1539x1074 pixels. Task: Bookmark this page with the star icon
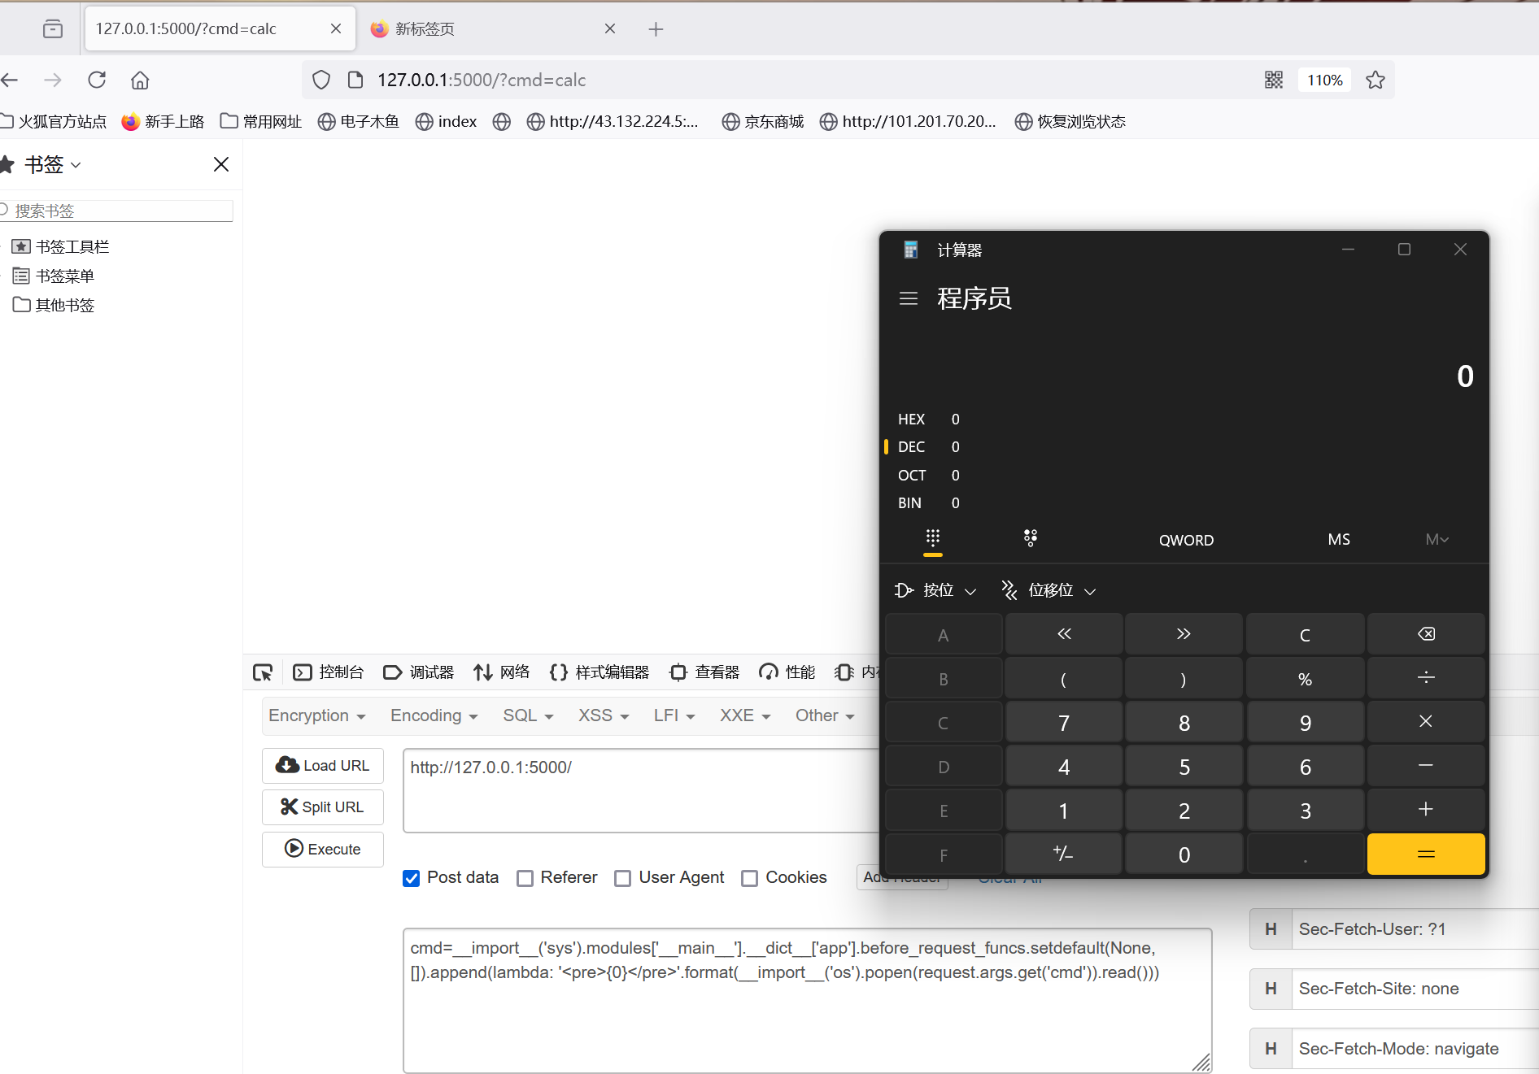(x=1376, y=80)
